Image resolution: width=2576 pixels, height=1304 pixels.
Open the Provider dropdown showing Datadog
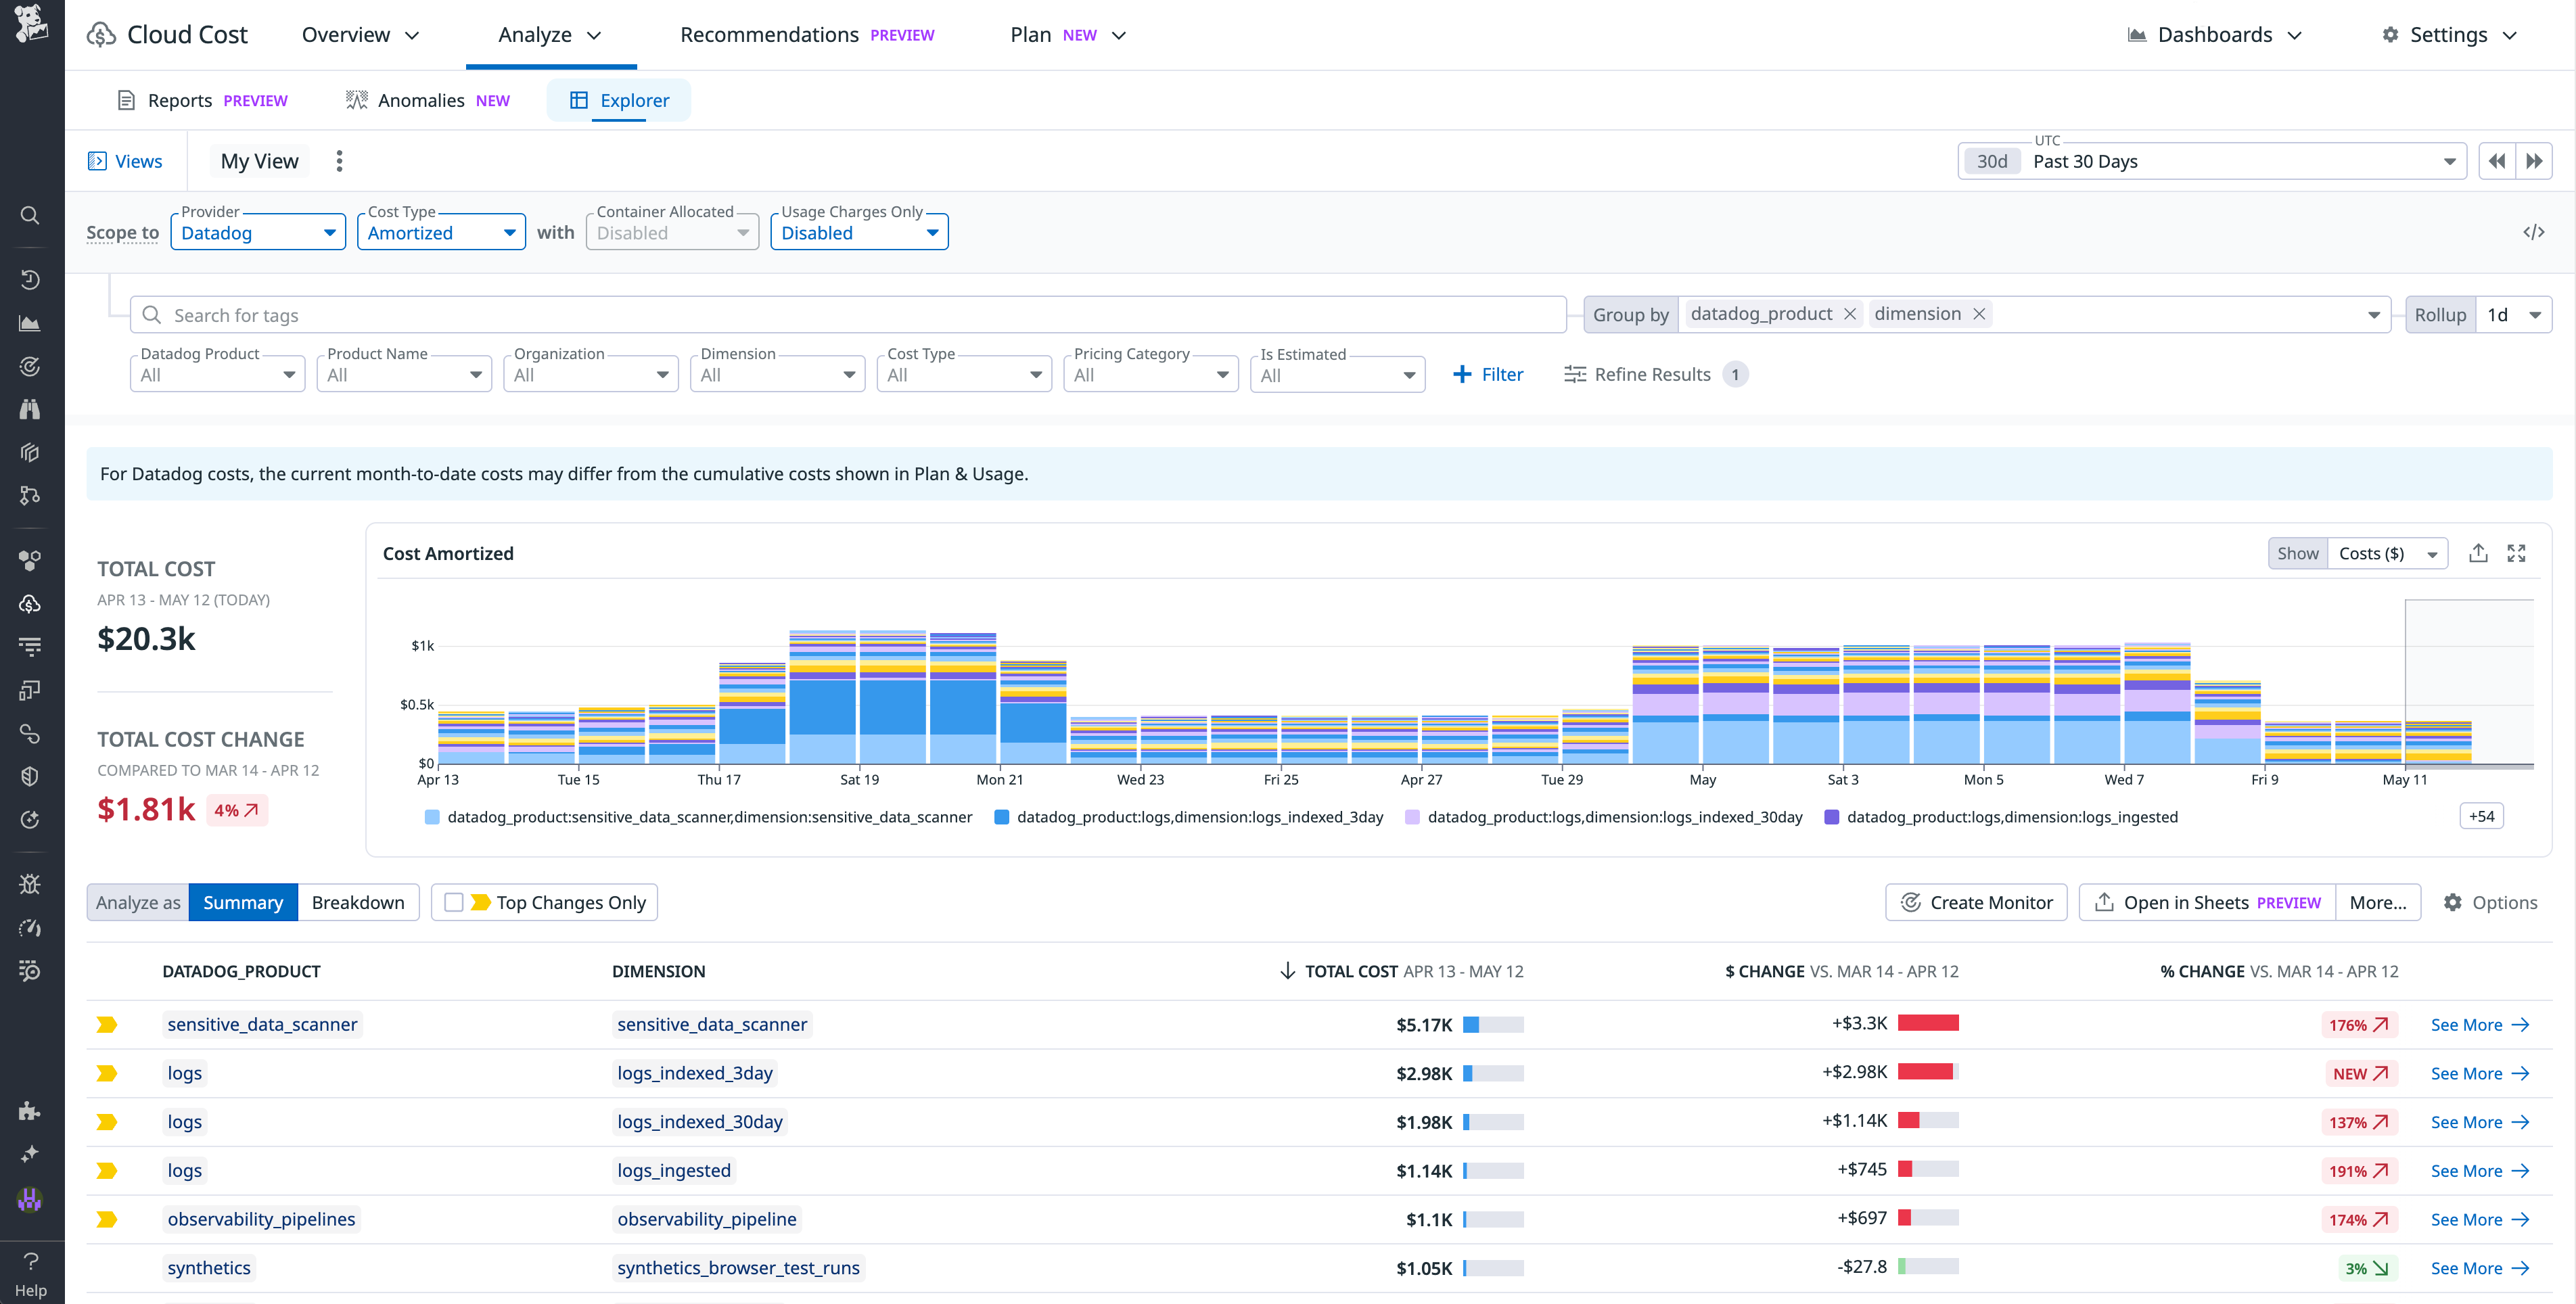[x=258, y=232]
